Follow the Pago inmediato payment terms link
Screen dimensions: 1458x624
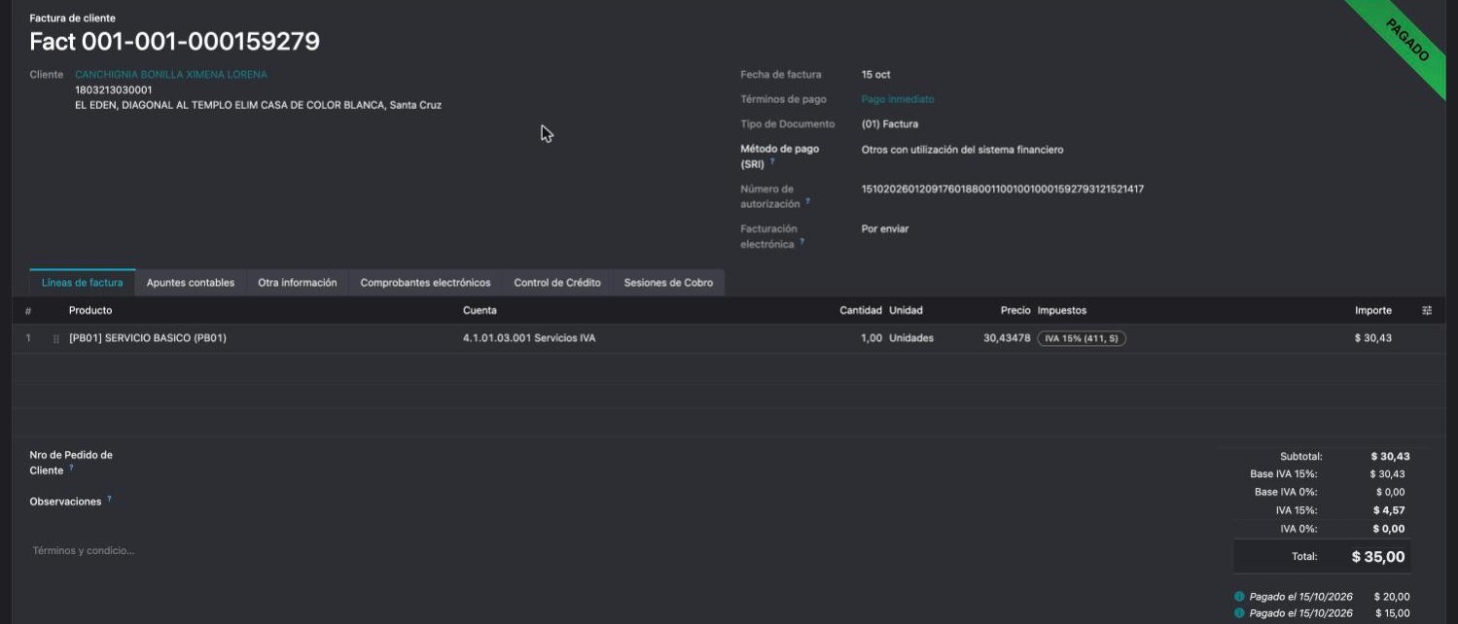point(898,99)
